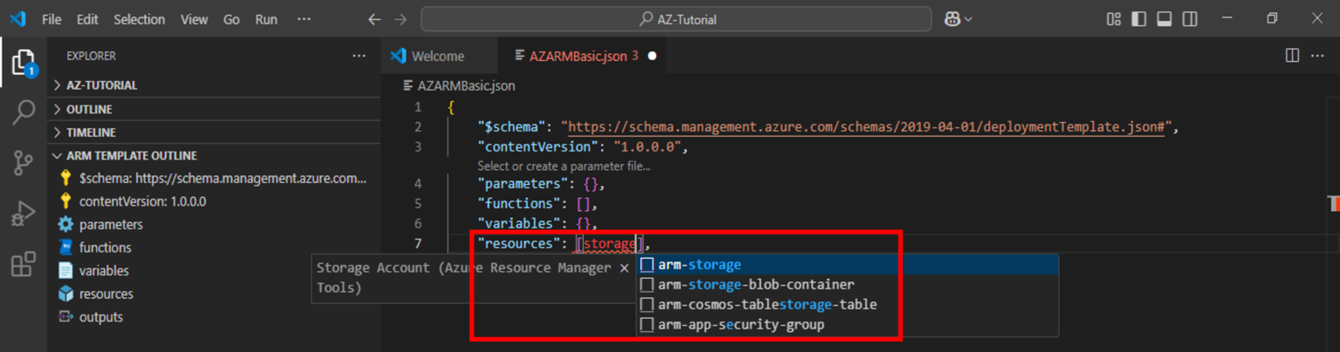Screen dimensions: 1340x352
Task: Open the Explorer view in activity bar
Action: (24, 64)
